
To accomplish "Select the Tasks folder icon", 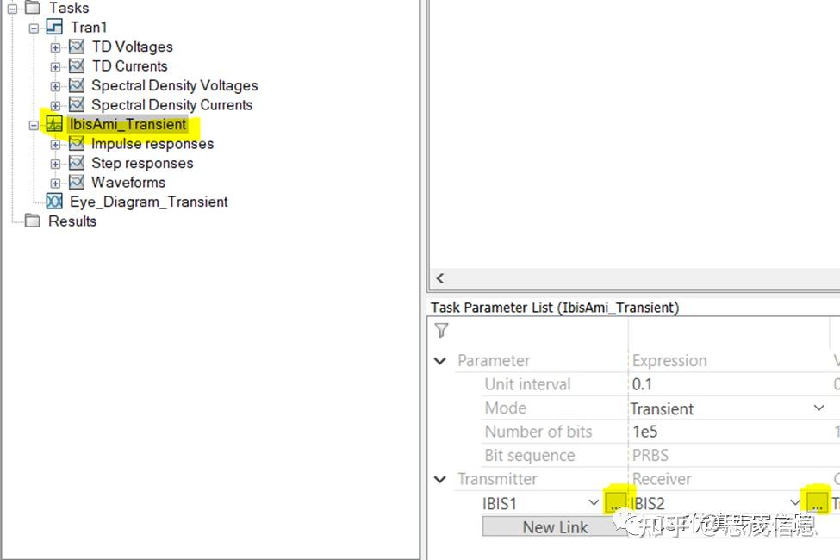I will point(33,8).
